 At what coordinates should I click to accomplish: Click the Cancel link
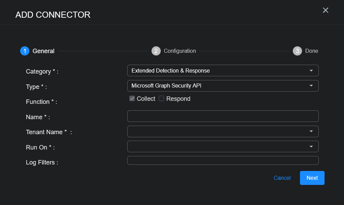click(282, 178)
